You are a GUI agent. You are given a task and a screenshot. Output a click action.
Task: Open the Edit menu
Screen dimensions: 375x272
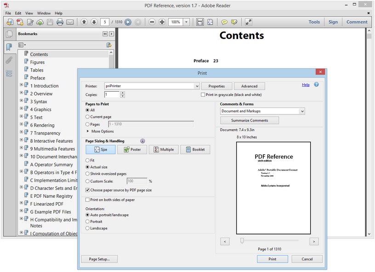(x=18, y=13)
